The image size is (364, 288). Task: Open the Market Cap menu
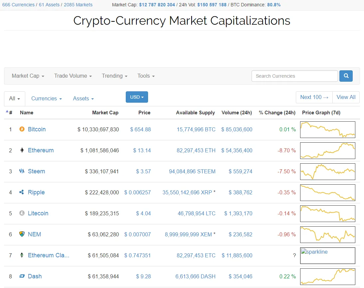[x=28, y=76]
